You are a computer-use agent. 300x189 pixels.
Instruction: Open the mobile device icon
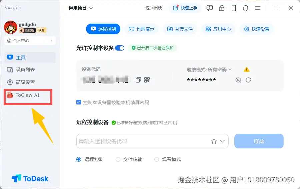pyautogui.click(x=234, y=8)
